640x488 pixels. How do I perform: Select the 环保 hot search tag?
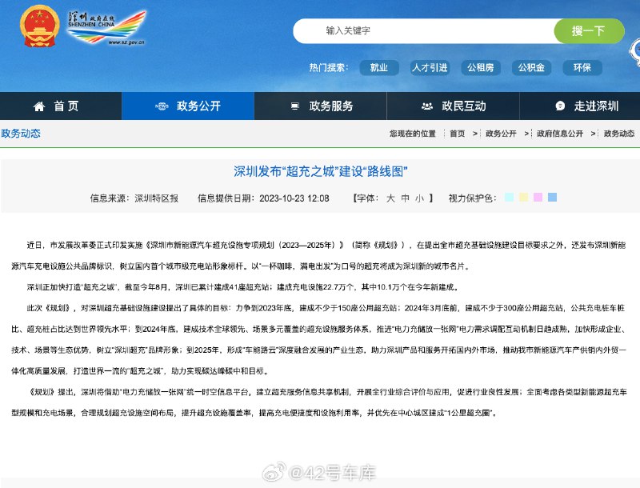582,68
